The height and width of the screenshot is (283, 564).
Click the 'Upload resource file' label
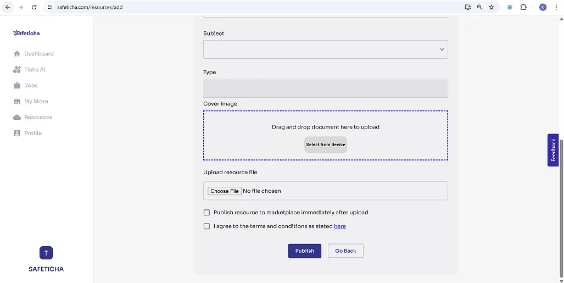(x=230, y=172)
